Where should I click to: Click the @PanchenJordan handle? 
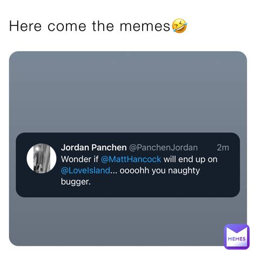pyautogui.click(x=164, y=147)
